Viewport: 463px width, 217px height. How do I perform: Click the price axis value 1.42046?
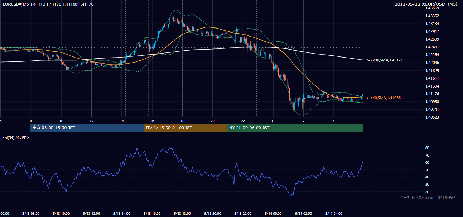pos(432,63)
